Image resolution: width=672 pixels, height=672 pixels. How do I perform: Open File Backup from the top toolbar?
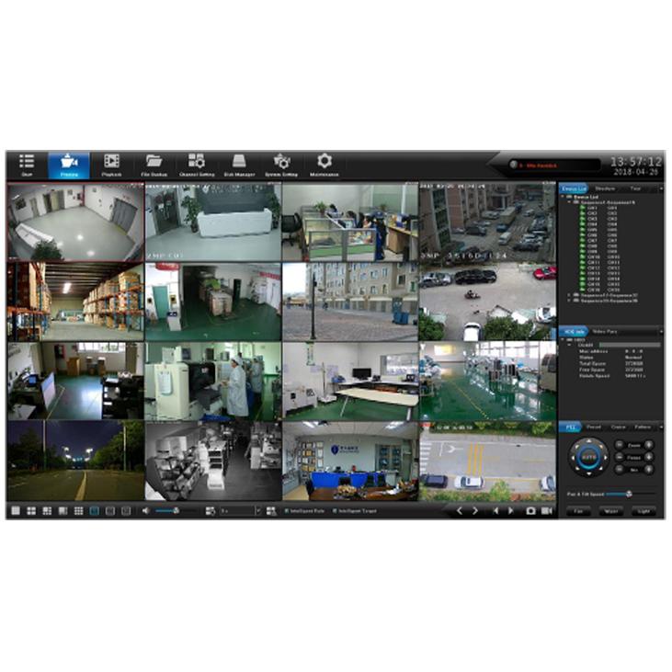coord(154,165)
